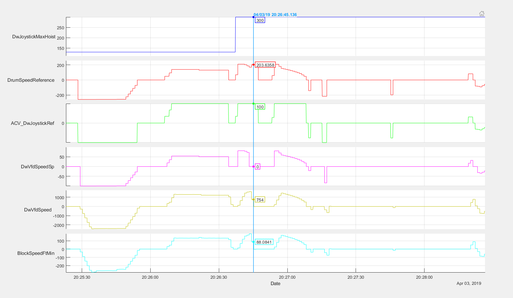513x298 pixels.
Task: Select the DwVfdSpeedSp axis label
Action: click(x=37, y=167)
